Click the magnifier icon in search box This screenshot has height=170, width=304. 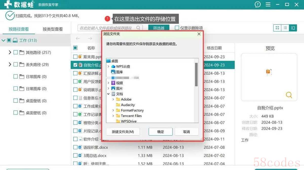pyautogui.click(x=138, y=28)
